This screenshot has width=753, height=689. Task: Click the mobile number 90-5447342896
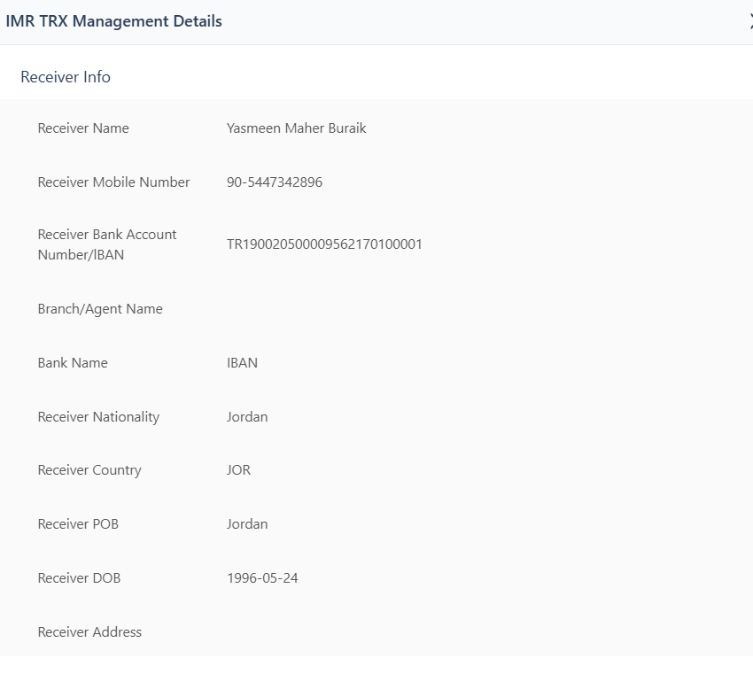pyautogui.click(x=274, y=182)
